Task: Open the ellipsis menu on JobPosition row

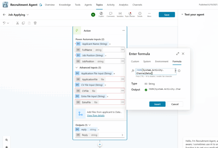Action: [122, 61]
